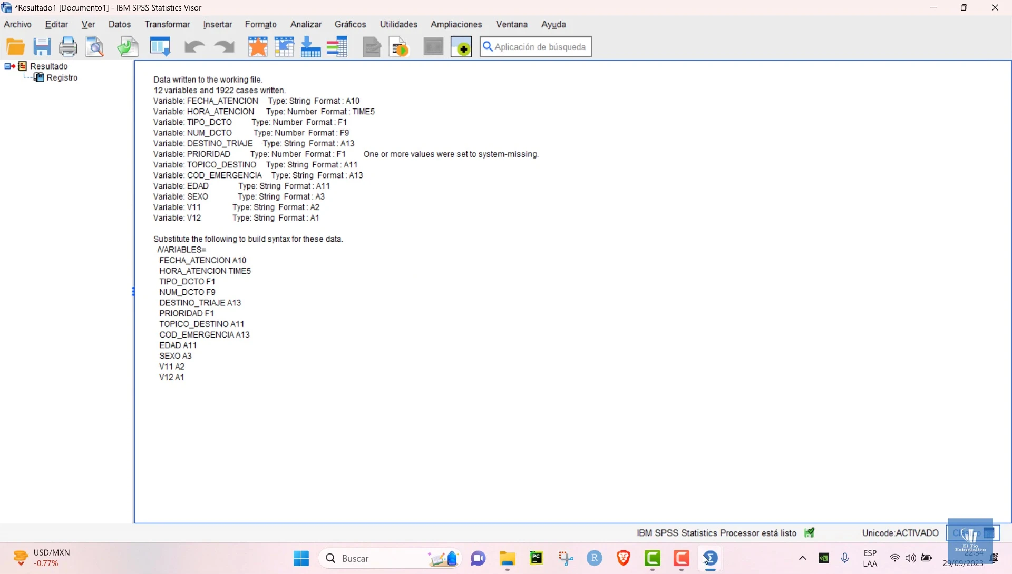Click the '12 variables and 1922 cases written' line
This screenshot has height=574, width=1012.
pos(220,91)
